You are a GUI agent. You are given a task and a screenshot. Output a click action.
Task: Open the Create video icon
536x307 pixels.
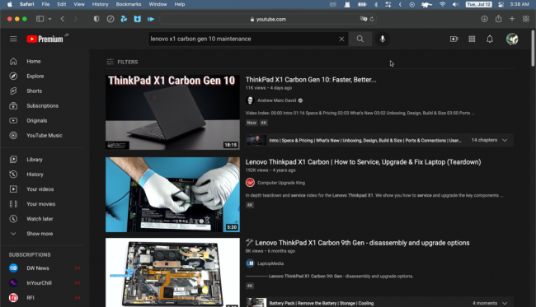(x=454, y=39)
